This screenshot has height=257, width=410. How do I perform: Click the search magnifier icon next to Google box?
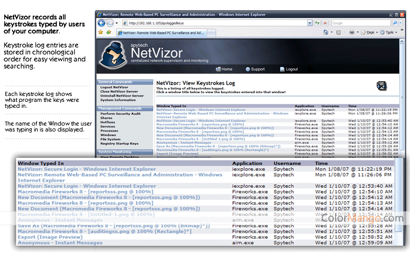click(x=395, y=23)
